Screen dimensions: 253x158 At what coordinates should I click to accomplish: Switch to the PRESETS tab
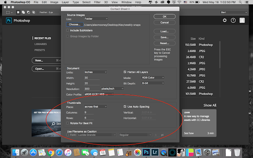[x=40, y=50]
